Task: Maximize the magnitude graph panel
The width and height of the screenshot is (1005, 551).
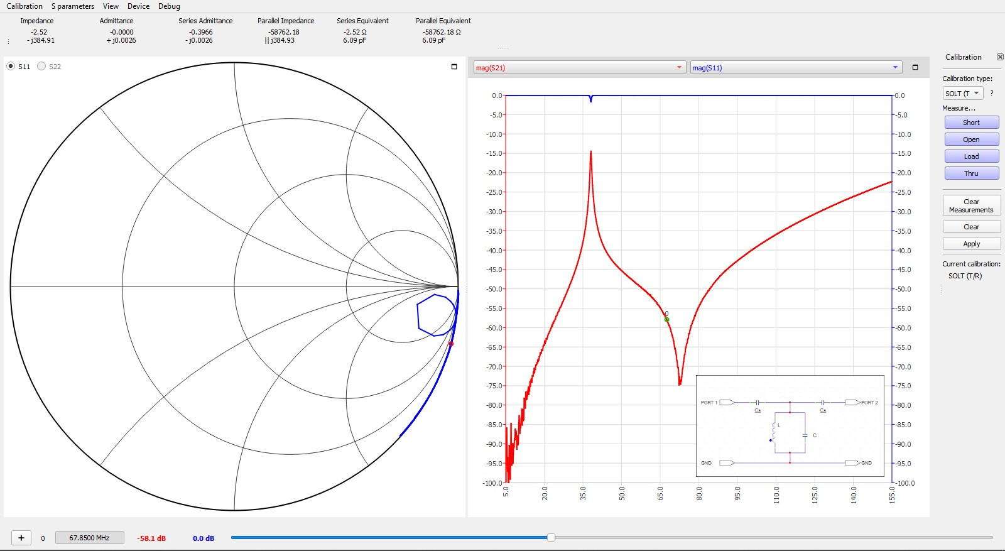Action: (x=915, y=67)
